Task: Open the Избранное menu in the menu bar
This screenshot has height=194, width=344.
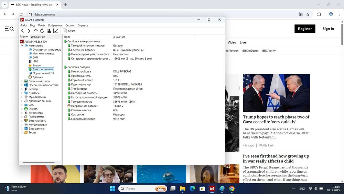Action: coord(55,25)
